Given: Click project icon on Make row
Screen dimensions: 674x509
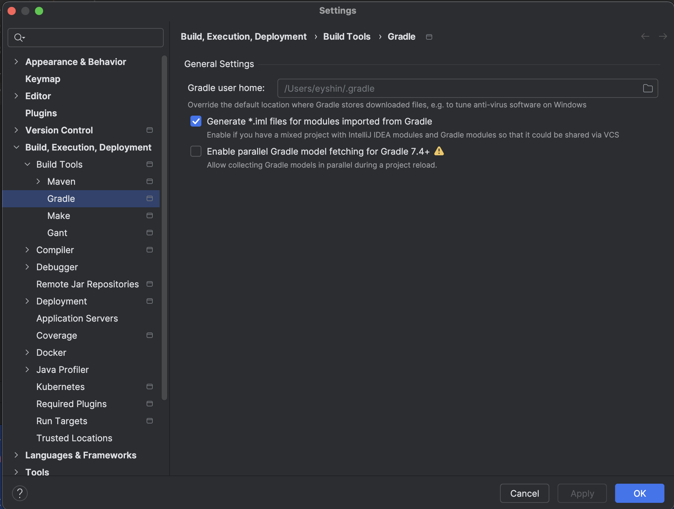Looking at the screenshot, I should [150, 216].
